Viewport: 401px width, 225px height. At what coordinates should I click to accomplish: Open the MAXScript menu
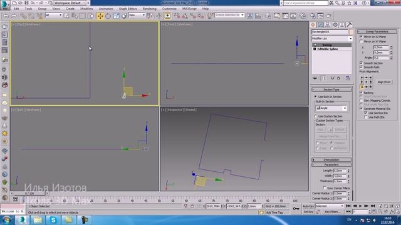[x=189, y=9]
